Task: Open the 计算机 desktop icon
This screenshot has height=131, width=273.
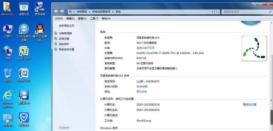Action: 8,31
